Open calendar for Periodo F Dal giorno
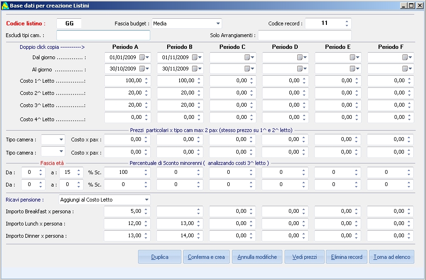The image size is (426, 280). (408, 57)
